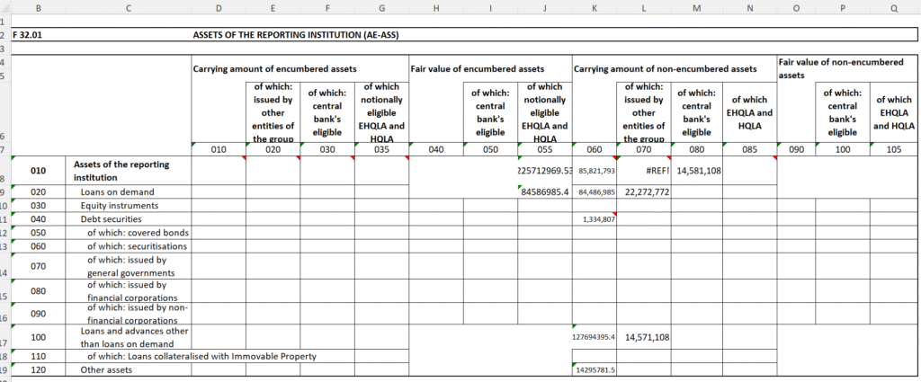
Task: Click the cell containing 14,581,108
Action: coord(694,170)
